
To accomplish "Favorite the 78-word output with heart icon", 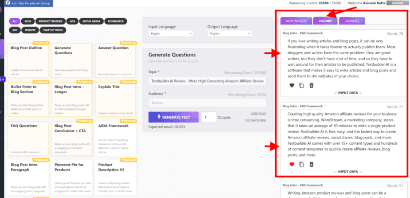I will (292, 85).
